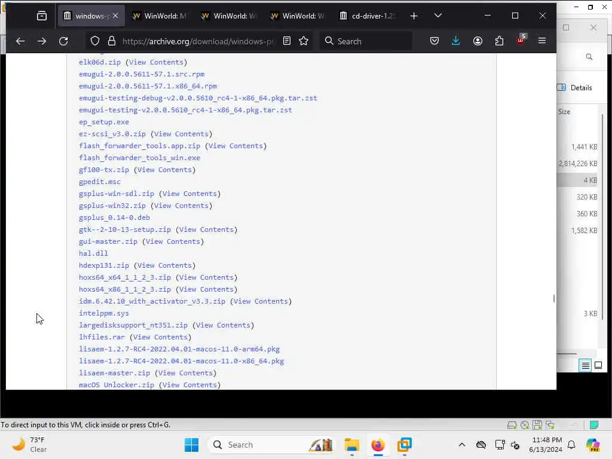Download ep_setup.exe
Screen dimensions: 612x459
(x=104, y=122)
